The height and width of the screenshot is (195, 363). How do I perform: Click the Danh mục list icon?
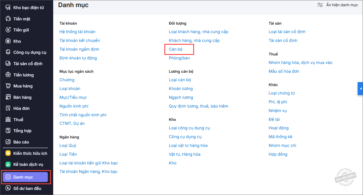coord(8,177)
